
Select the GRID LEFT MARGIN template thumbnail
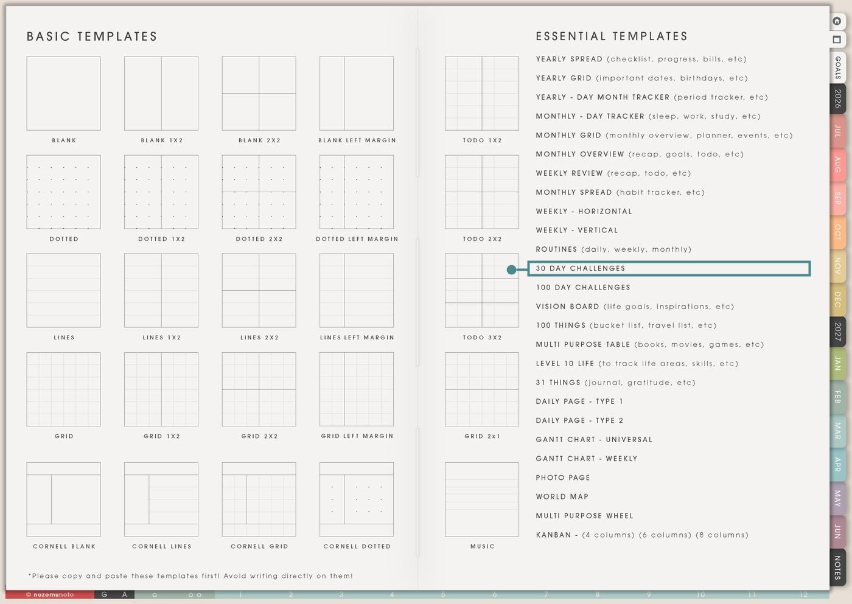pyautogui.click(x=357, y=389)
